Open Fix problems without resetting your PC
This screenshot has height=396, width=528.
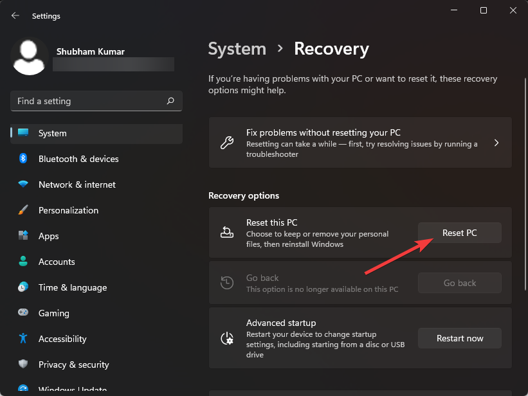pos(360,143)
